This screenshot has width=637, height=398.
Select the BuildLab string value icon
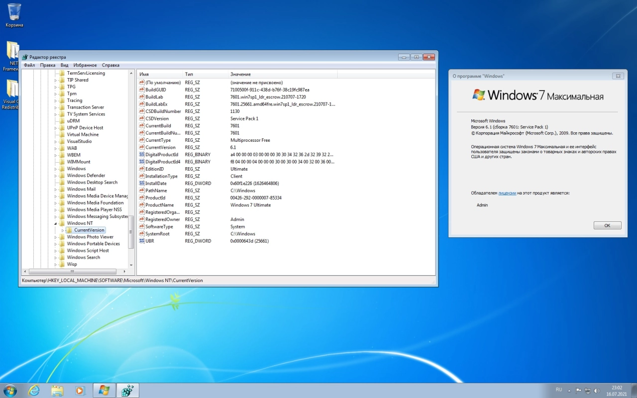(x=141, y=97)
